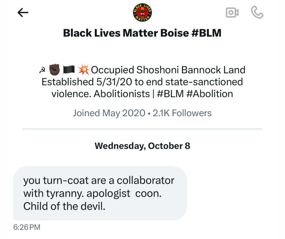Image resolution: width=285 pixels, height=239 pixels.
Task: Click the Joined May 2020 text
Action: (109, 113)
